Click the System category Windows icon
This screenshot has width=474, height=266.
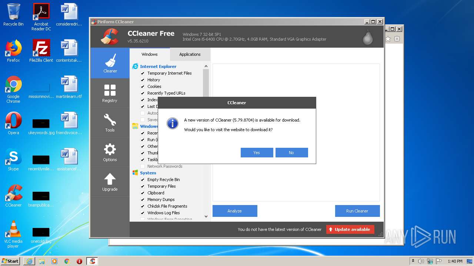(135, 173)
